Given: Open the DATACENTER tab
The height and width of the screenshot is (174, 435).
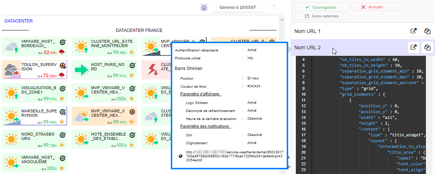Looking at the screenshot, I should 19,21.
